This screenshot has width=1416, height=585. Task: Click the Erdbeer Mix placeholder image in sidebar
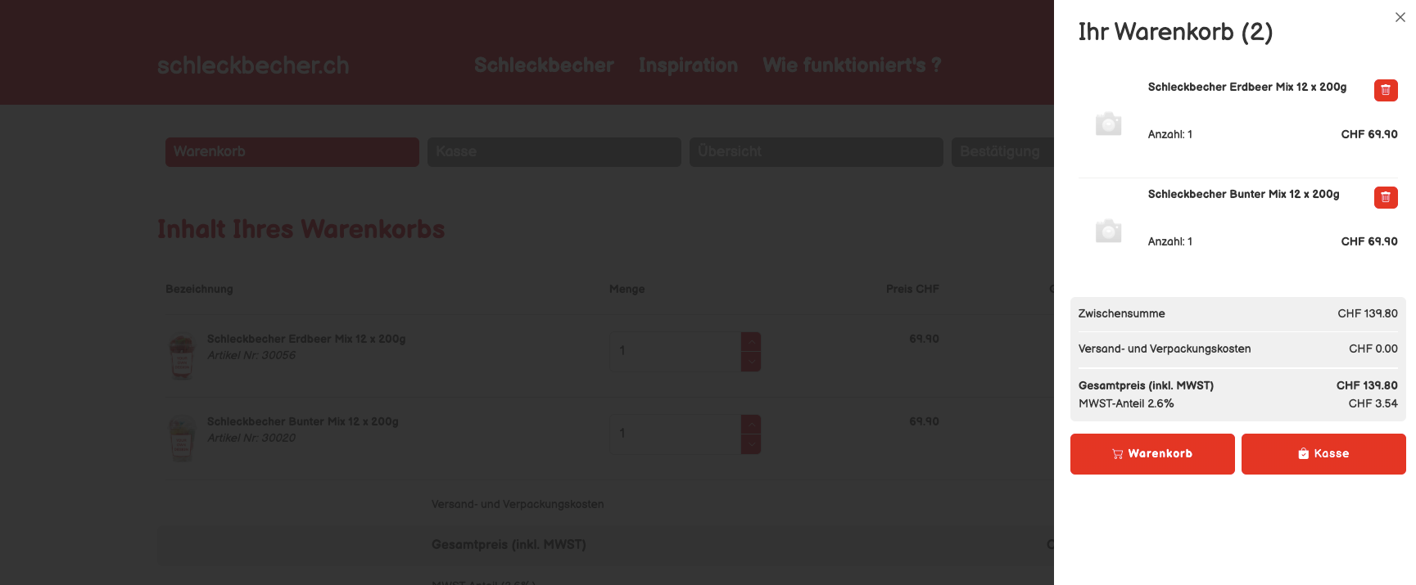[x=1108, y=124]
